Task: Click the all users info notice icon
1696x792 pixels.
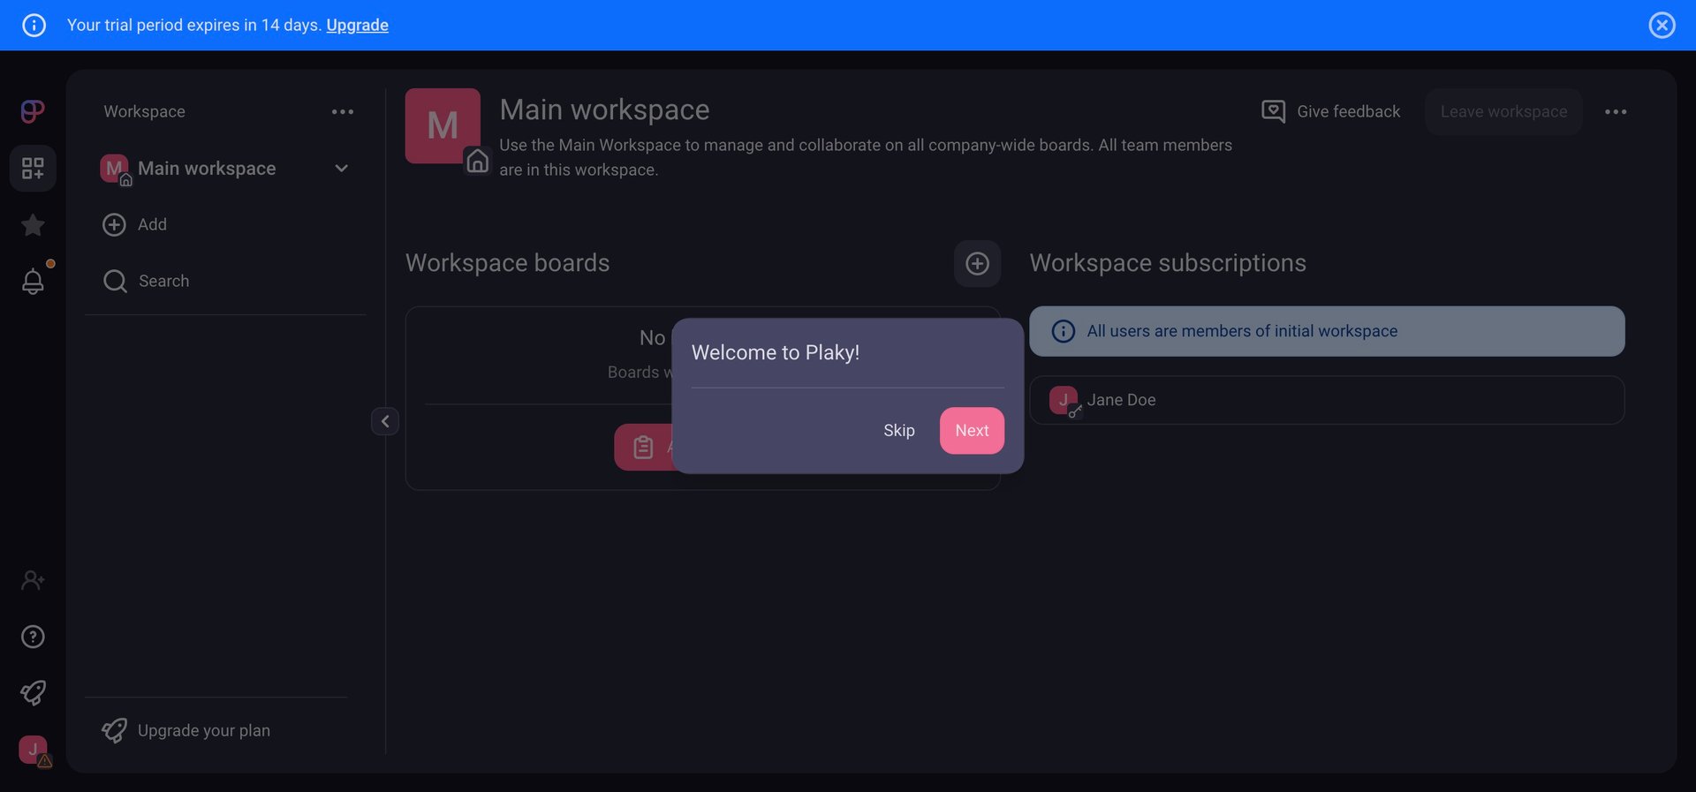Action: pos(1064,331)
